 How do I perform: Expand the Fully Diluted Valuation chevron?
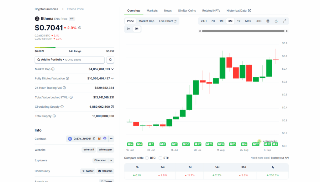click(113, 78)
